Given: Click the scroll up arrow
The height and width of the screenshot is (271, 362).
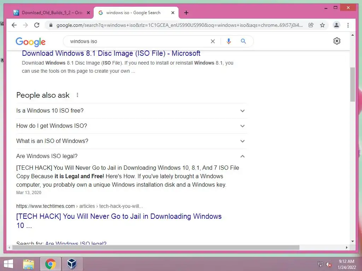Looking at the screenshot, I should 352,35.
